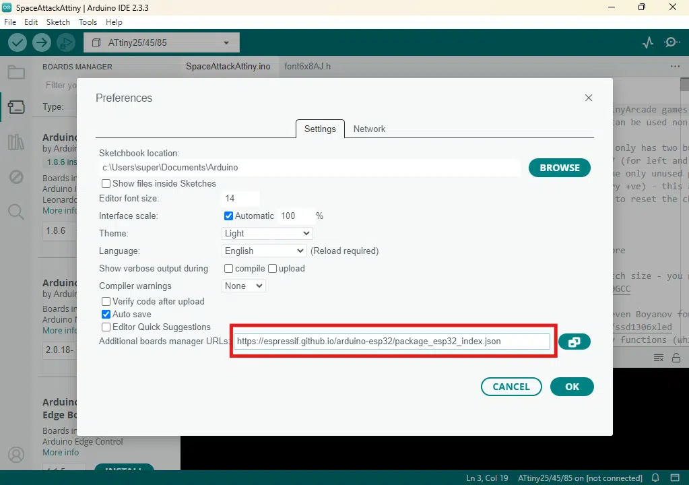Open the Language dropdown set to English
Viewport: 689px width, 485px height.
[264, 251]
